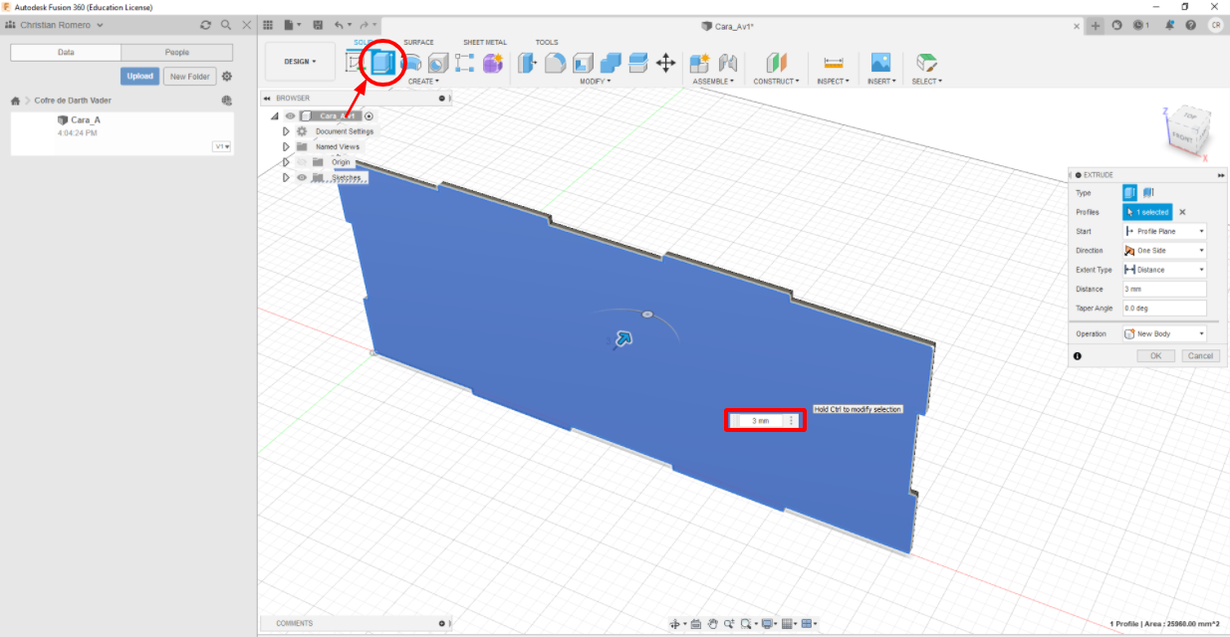Select the Joint tool icon
This screenshot has height=637, width=1230.
coord(728,63)
